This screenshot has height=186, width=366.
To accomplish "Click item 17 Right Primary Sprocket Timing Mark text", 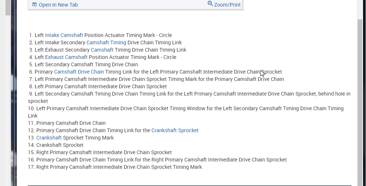I will click(x=119, y=167).
